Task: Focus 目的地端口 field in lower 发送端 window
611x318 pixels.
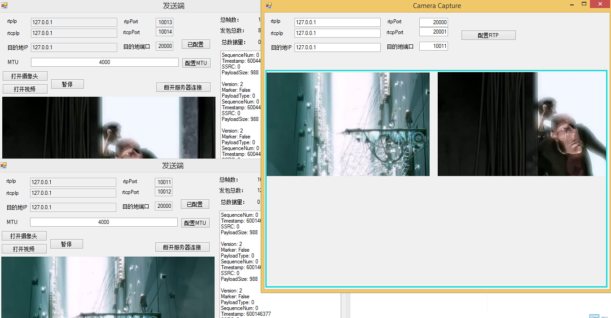Action: tap(164, 206)
